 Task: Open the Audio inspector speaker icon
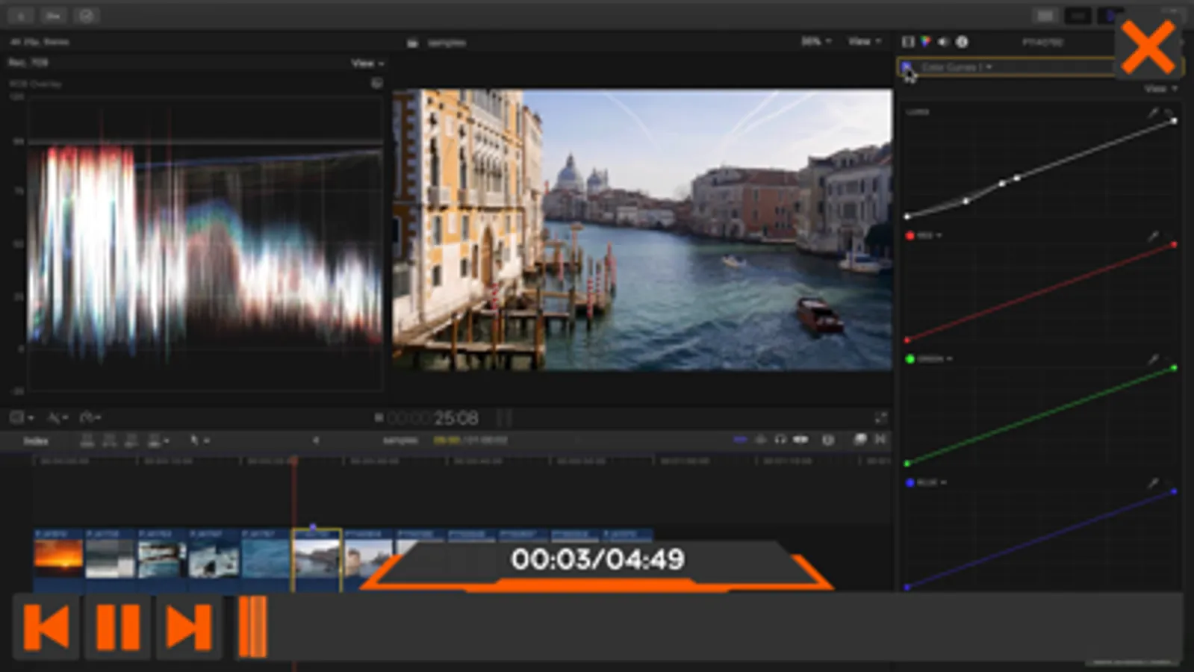[x=944, y=42]
